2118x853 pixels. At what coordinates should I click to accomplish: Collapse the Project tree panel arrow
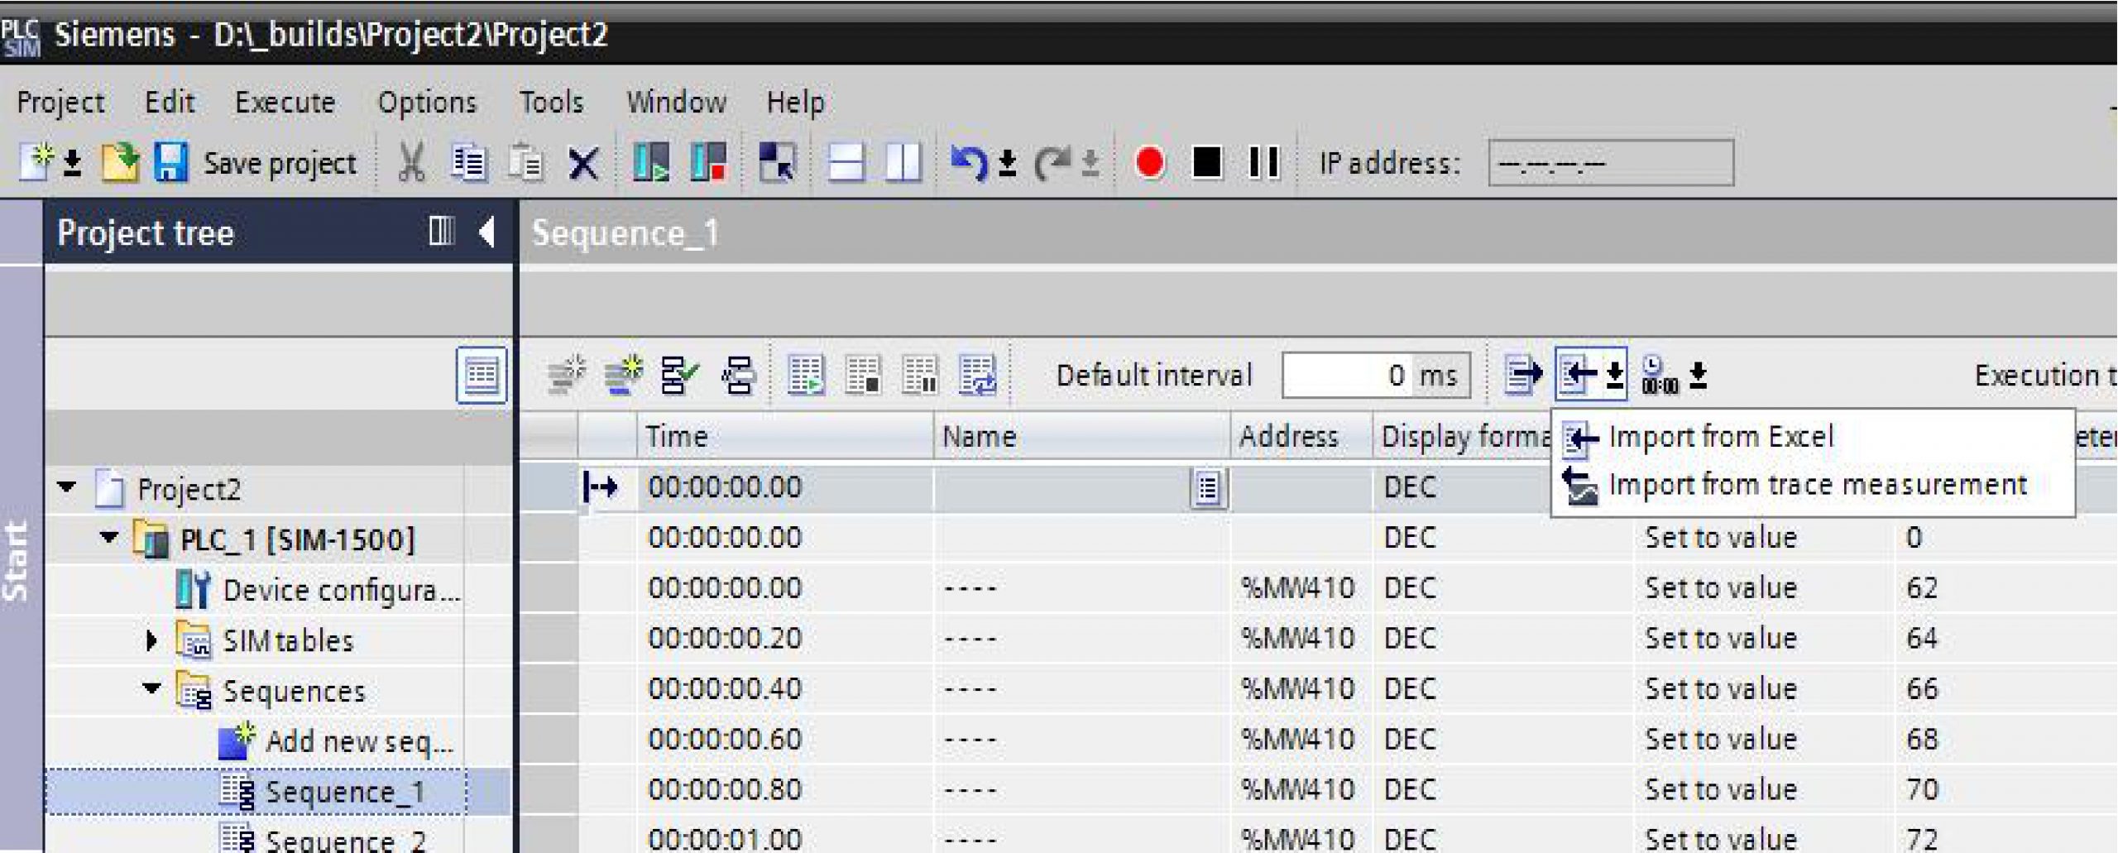point(487,232)
